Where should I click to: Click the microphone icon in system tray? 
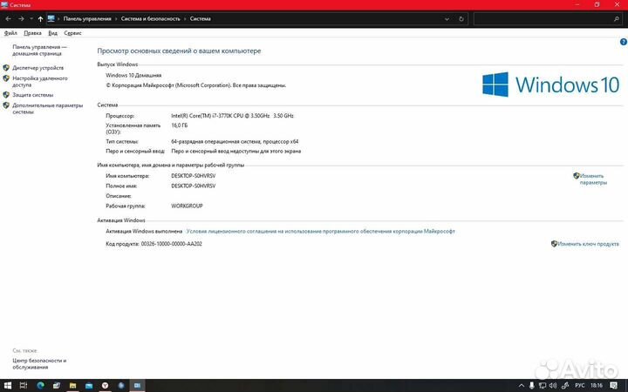[532, 385]
